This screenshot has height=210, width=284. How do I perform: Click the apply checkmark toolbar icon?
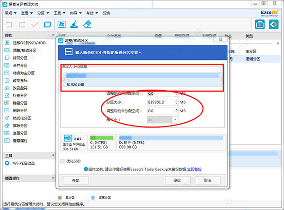[35, 24]
